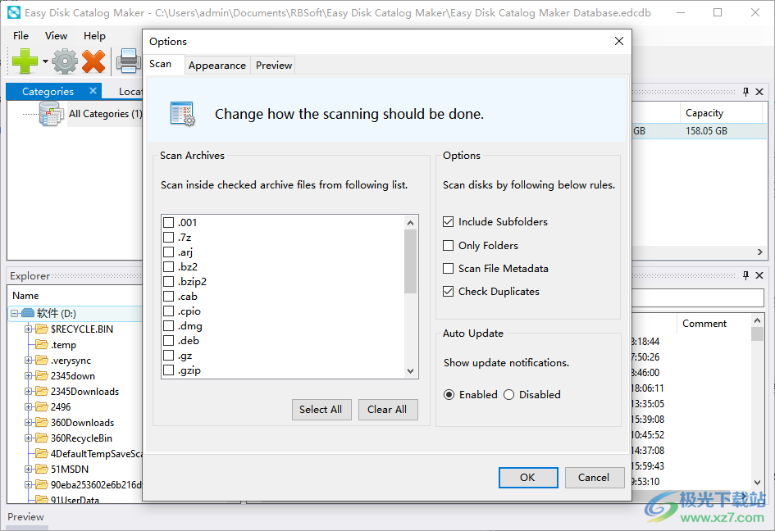Click the .temp folder icon
Viewport: 775px width, 531px height.
point(42,345)
